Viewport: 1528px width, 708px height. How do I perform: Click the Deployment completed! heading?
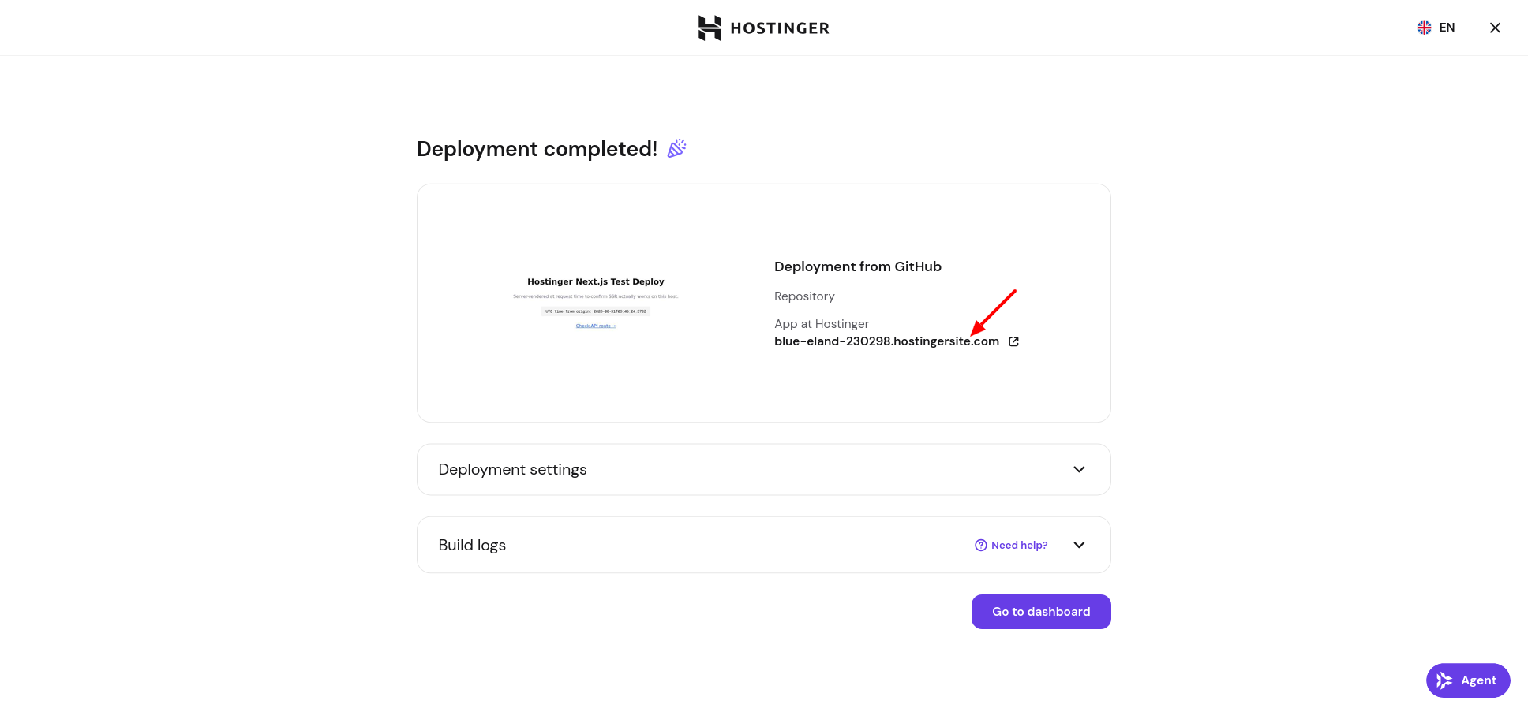537,149
